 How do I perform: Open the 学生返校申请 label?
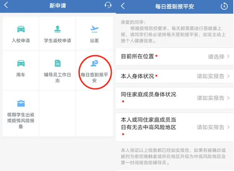click(57, 41)
